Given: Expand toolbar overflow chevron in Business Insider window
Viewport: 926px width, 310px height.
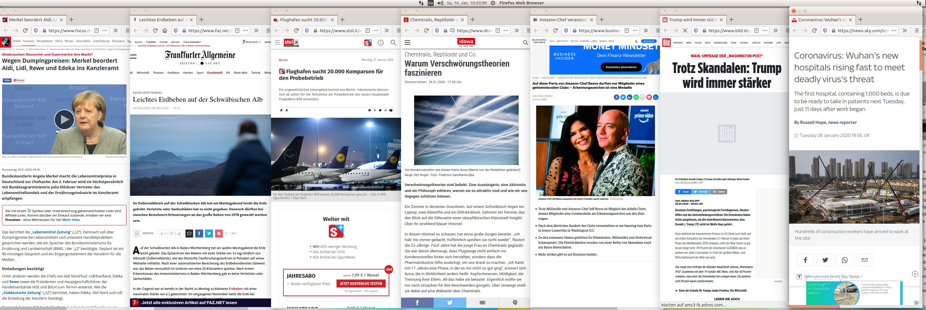Looking at the screenshot, I should (x=645, y=30).
